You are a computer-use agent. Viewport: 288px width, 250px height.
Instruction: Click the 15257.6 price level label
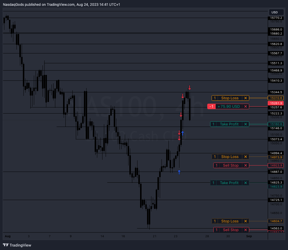pyautogui.click(x=276, y=107)
